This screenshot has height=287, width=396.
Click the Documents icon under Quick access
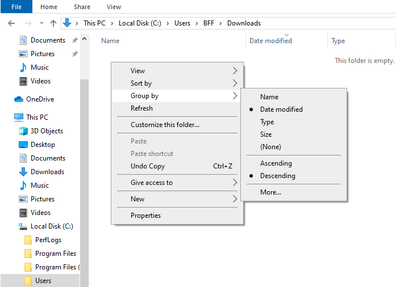(23, 40)
